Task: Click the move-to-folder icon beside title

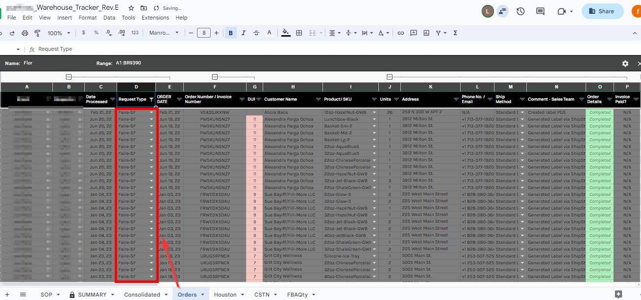Action: (x=144, y=8)
